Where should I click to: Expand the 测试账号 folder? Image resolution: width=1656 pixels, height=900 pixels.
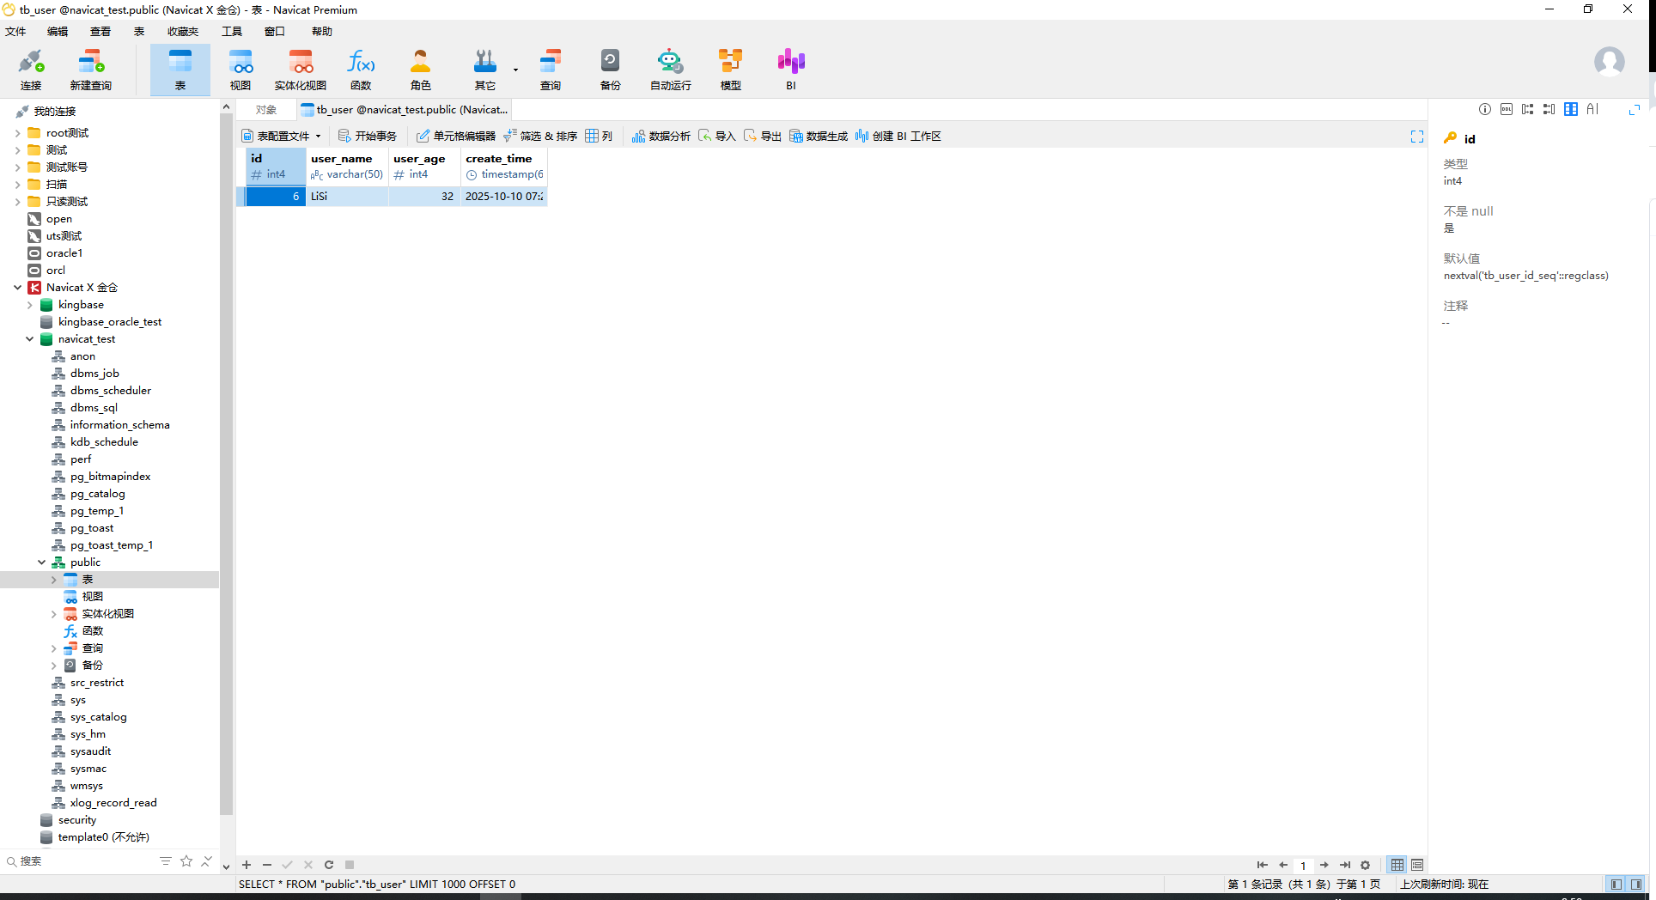coord(17,167)
